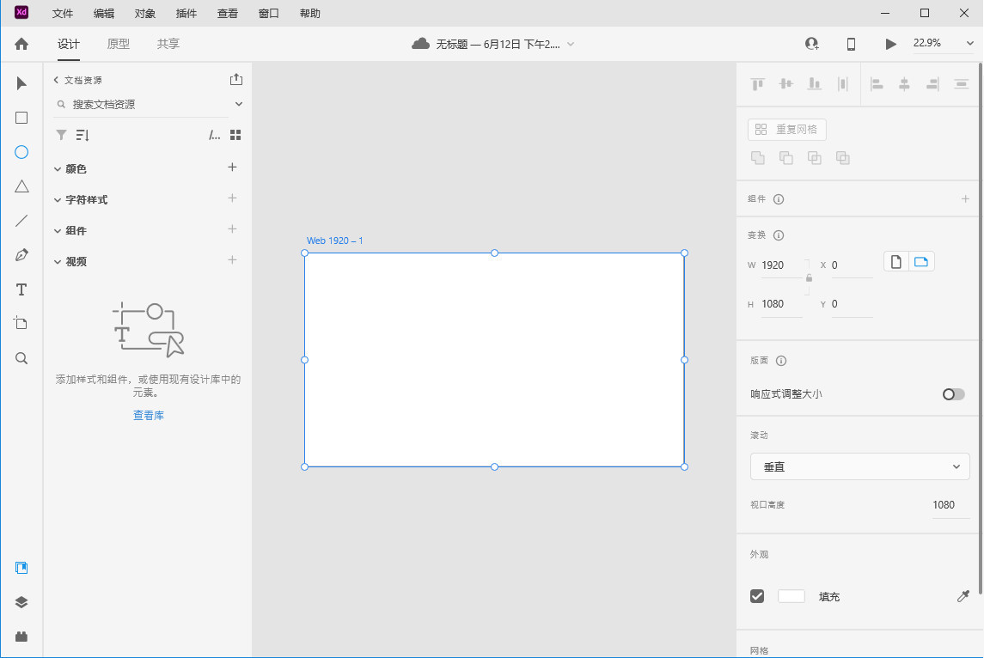Uncheck the 填充 fill checkbox
The width and height of the screenshot is (984, 658).
coord(757,596)
